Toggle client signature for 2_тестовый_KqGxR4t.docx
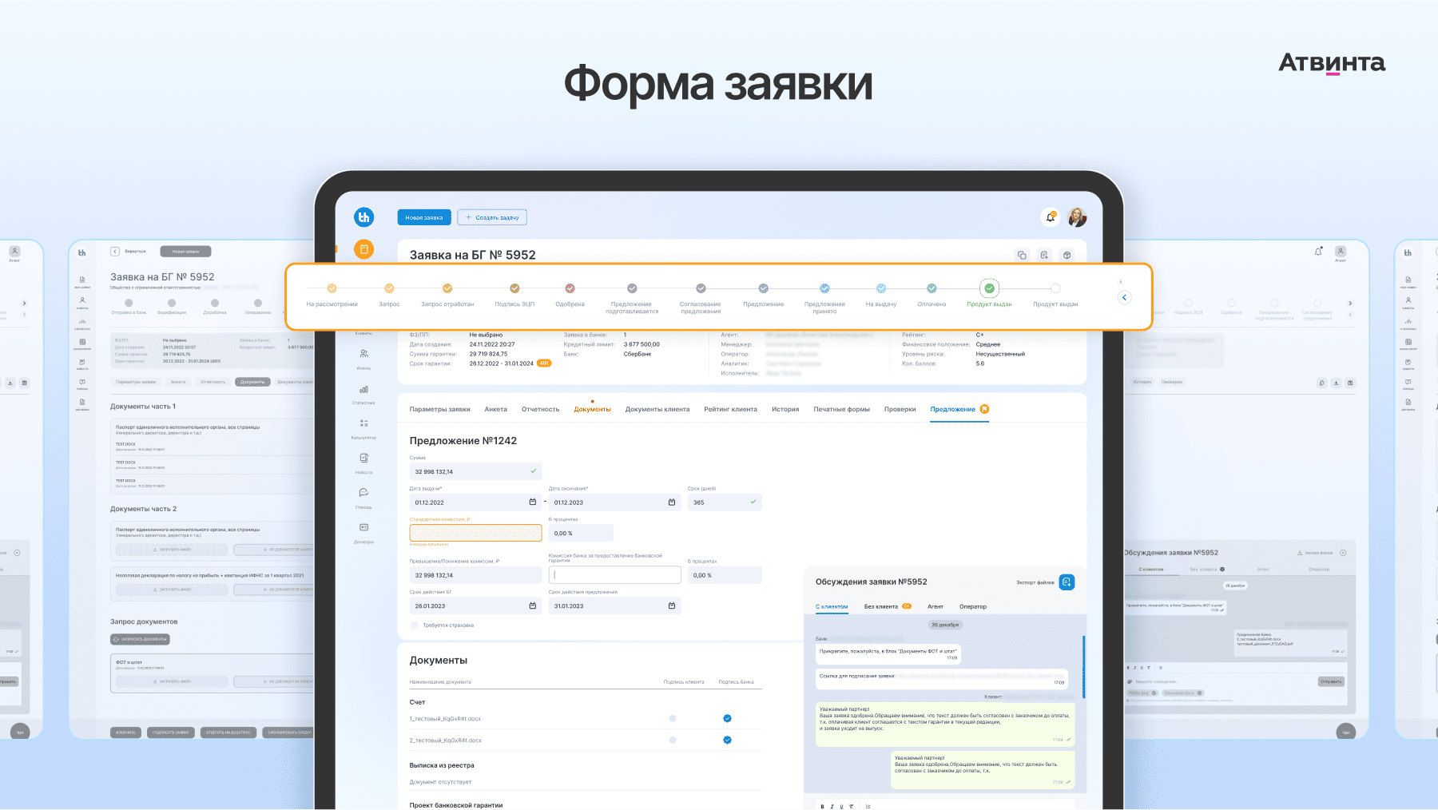 pyautogui.click(x=673, y=740)
